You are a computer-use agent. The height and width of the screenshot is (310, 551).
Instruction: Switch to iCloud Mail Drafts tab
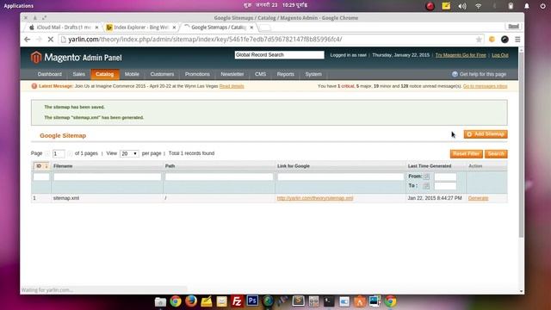pos(63,27)
